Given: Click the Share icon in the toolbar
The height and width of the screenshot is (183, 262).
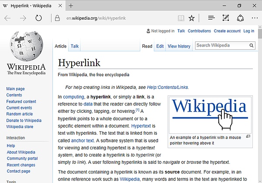Looking at the screenshot, I should click(240, 18).
